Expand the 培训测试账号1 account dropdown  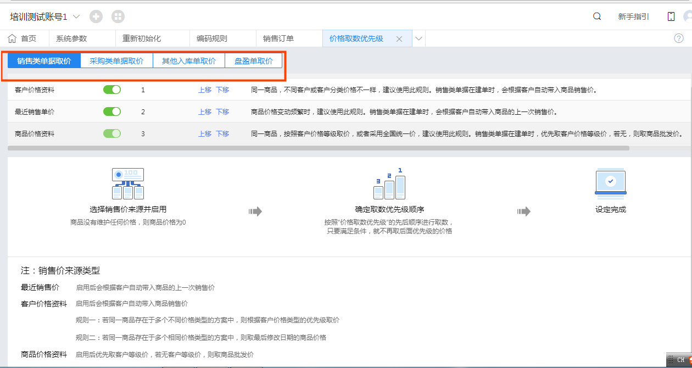pos(76,16)
